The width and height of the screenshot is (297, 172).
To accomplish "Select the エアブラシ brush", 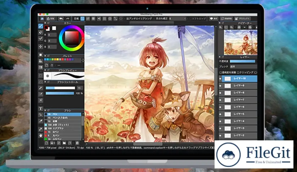I will [x=63, y=128].
